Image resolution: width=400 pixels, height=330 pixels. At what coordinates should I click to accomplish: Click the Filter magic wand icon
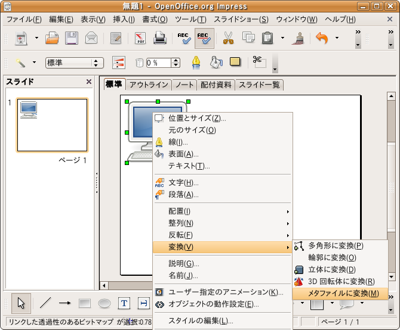point(20,63)
